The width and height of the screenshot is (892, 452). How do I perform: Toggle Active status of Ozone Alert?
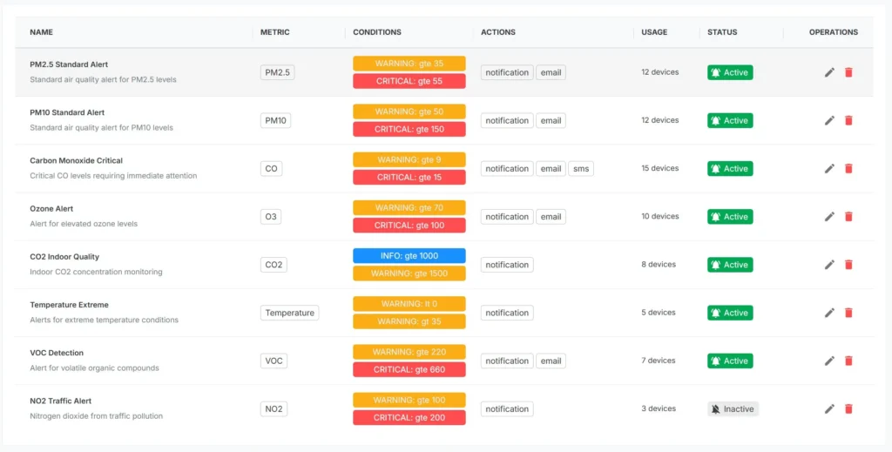730,217
